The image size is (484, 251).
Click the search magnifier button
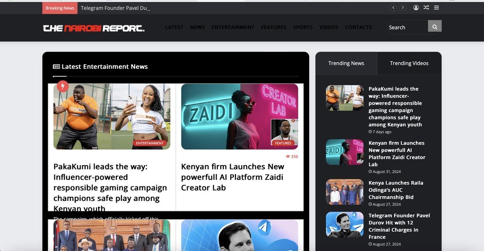coord(435,26)
